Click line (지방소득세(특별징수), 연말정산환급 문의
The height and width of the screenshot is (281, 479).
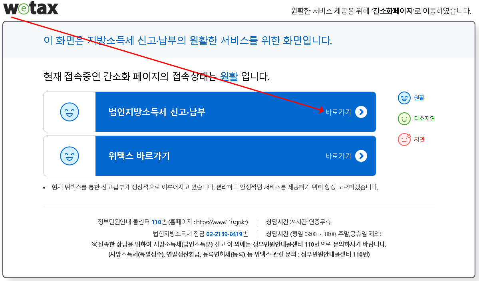click(x=239, y=254)
